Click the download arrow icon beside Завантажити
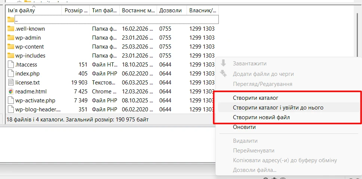The image size is (362, 179). [x=223, y=63]
